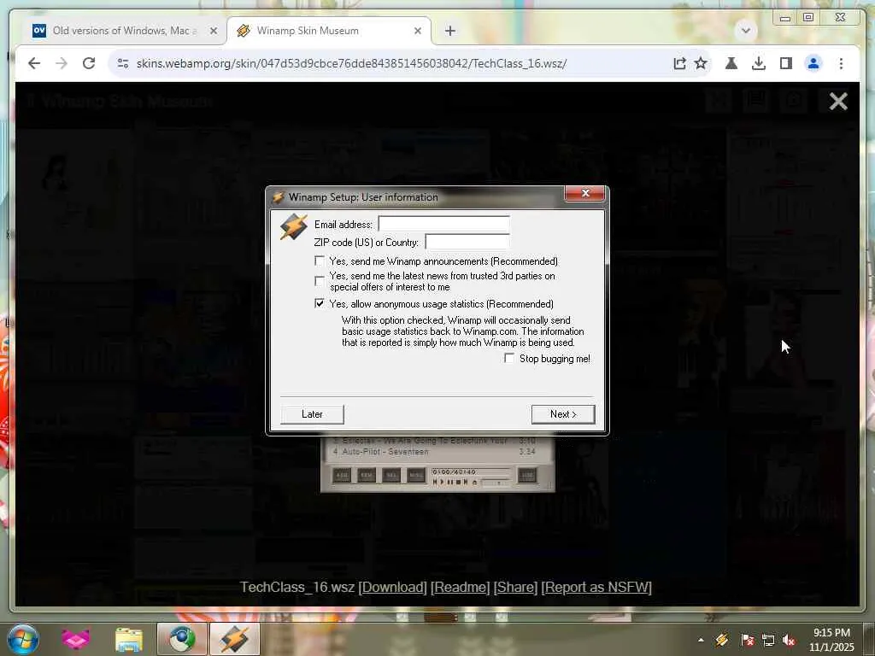Image resolution: width=875 pixels, height=656 pixels.
Task: Show hidden system tray icons
Action: point(701,640)
